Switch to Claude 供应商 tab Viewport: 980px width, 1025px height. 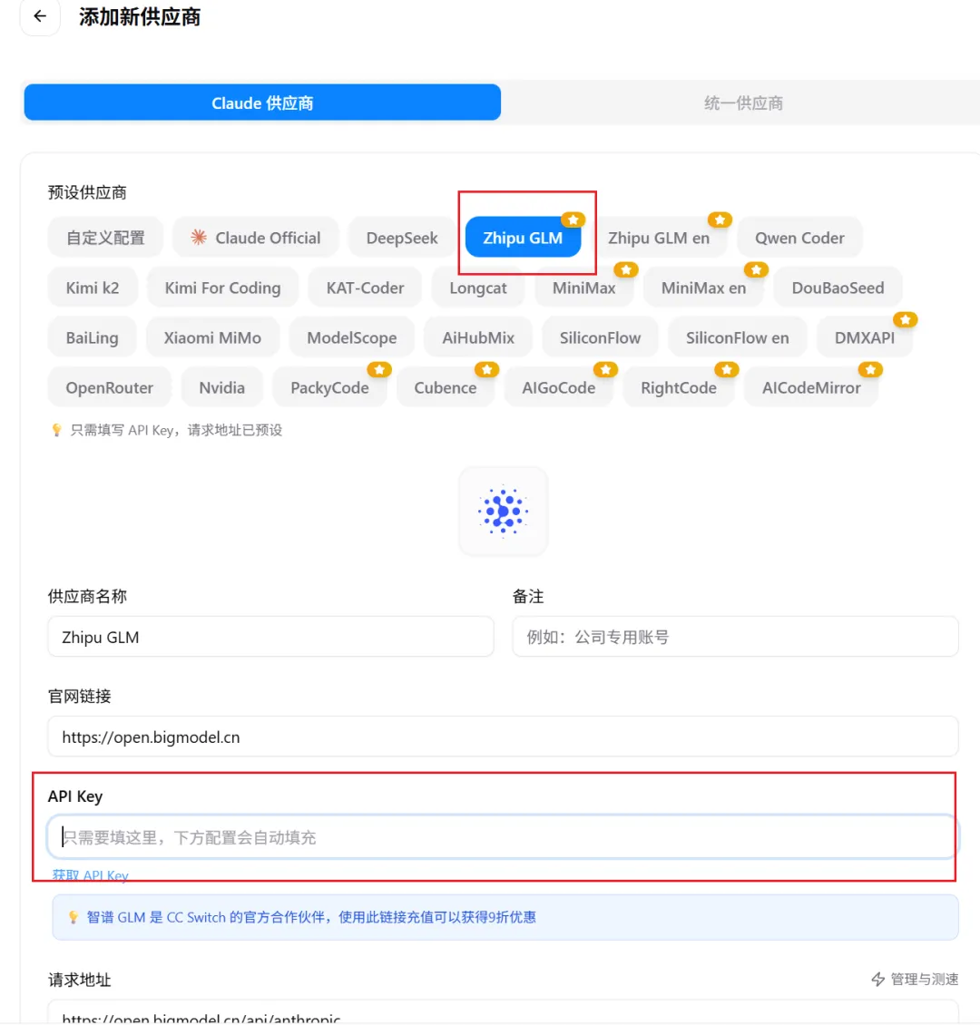point(262,102)
